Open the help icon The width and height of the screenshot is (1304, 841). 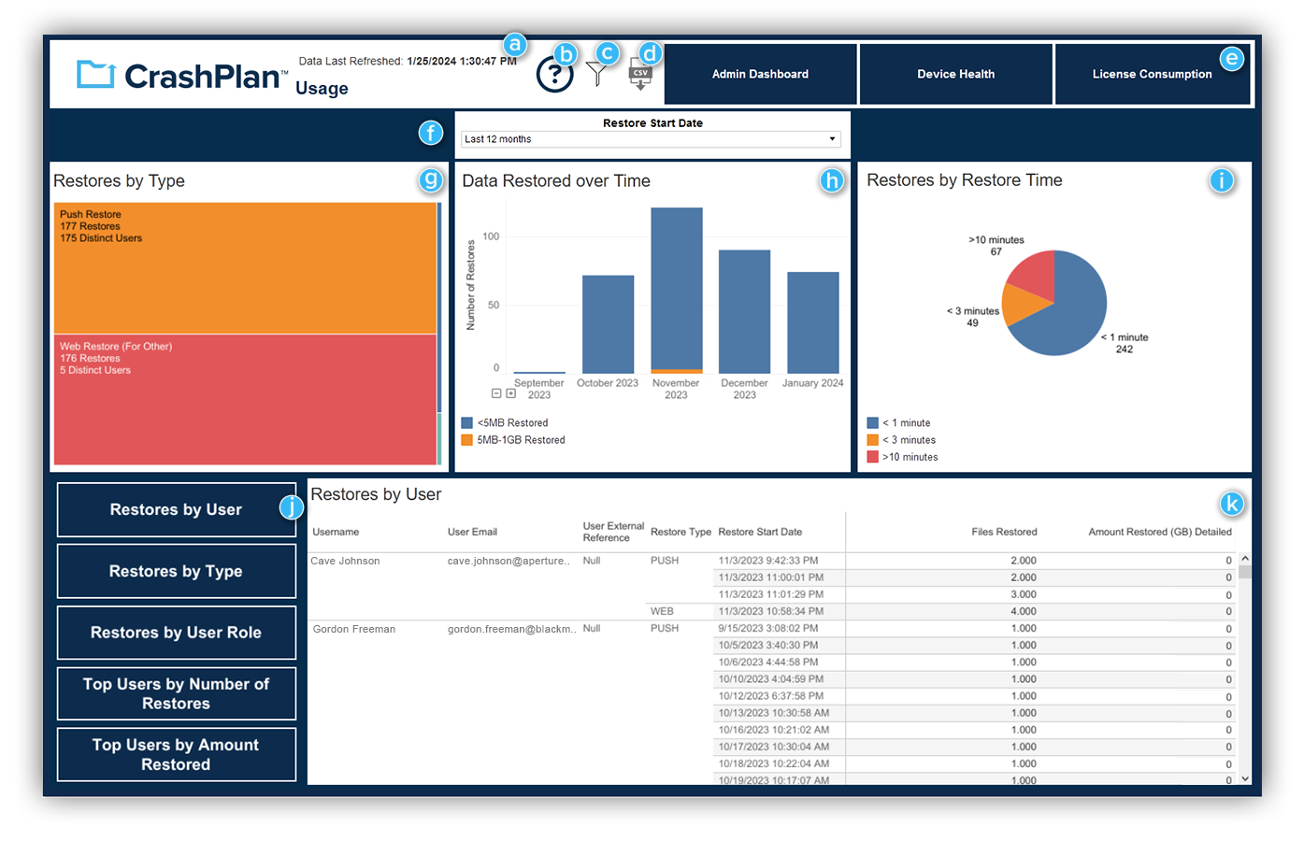tap(555, 73)
